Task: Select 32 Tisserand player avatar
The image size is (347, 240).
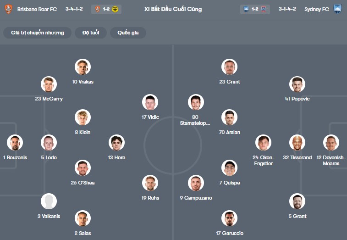Action: 297,143
